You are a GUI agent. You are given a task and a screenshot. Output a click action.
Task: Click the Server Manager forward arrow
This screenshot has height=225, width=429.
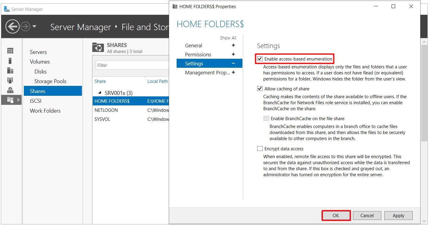[25, 27]
